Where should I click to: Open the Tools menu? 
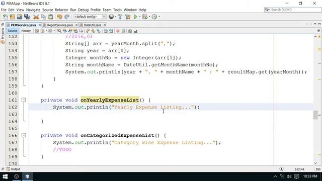coord(117,10)
